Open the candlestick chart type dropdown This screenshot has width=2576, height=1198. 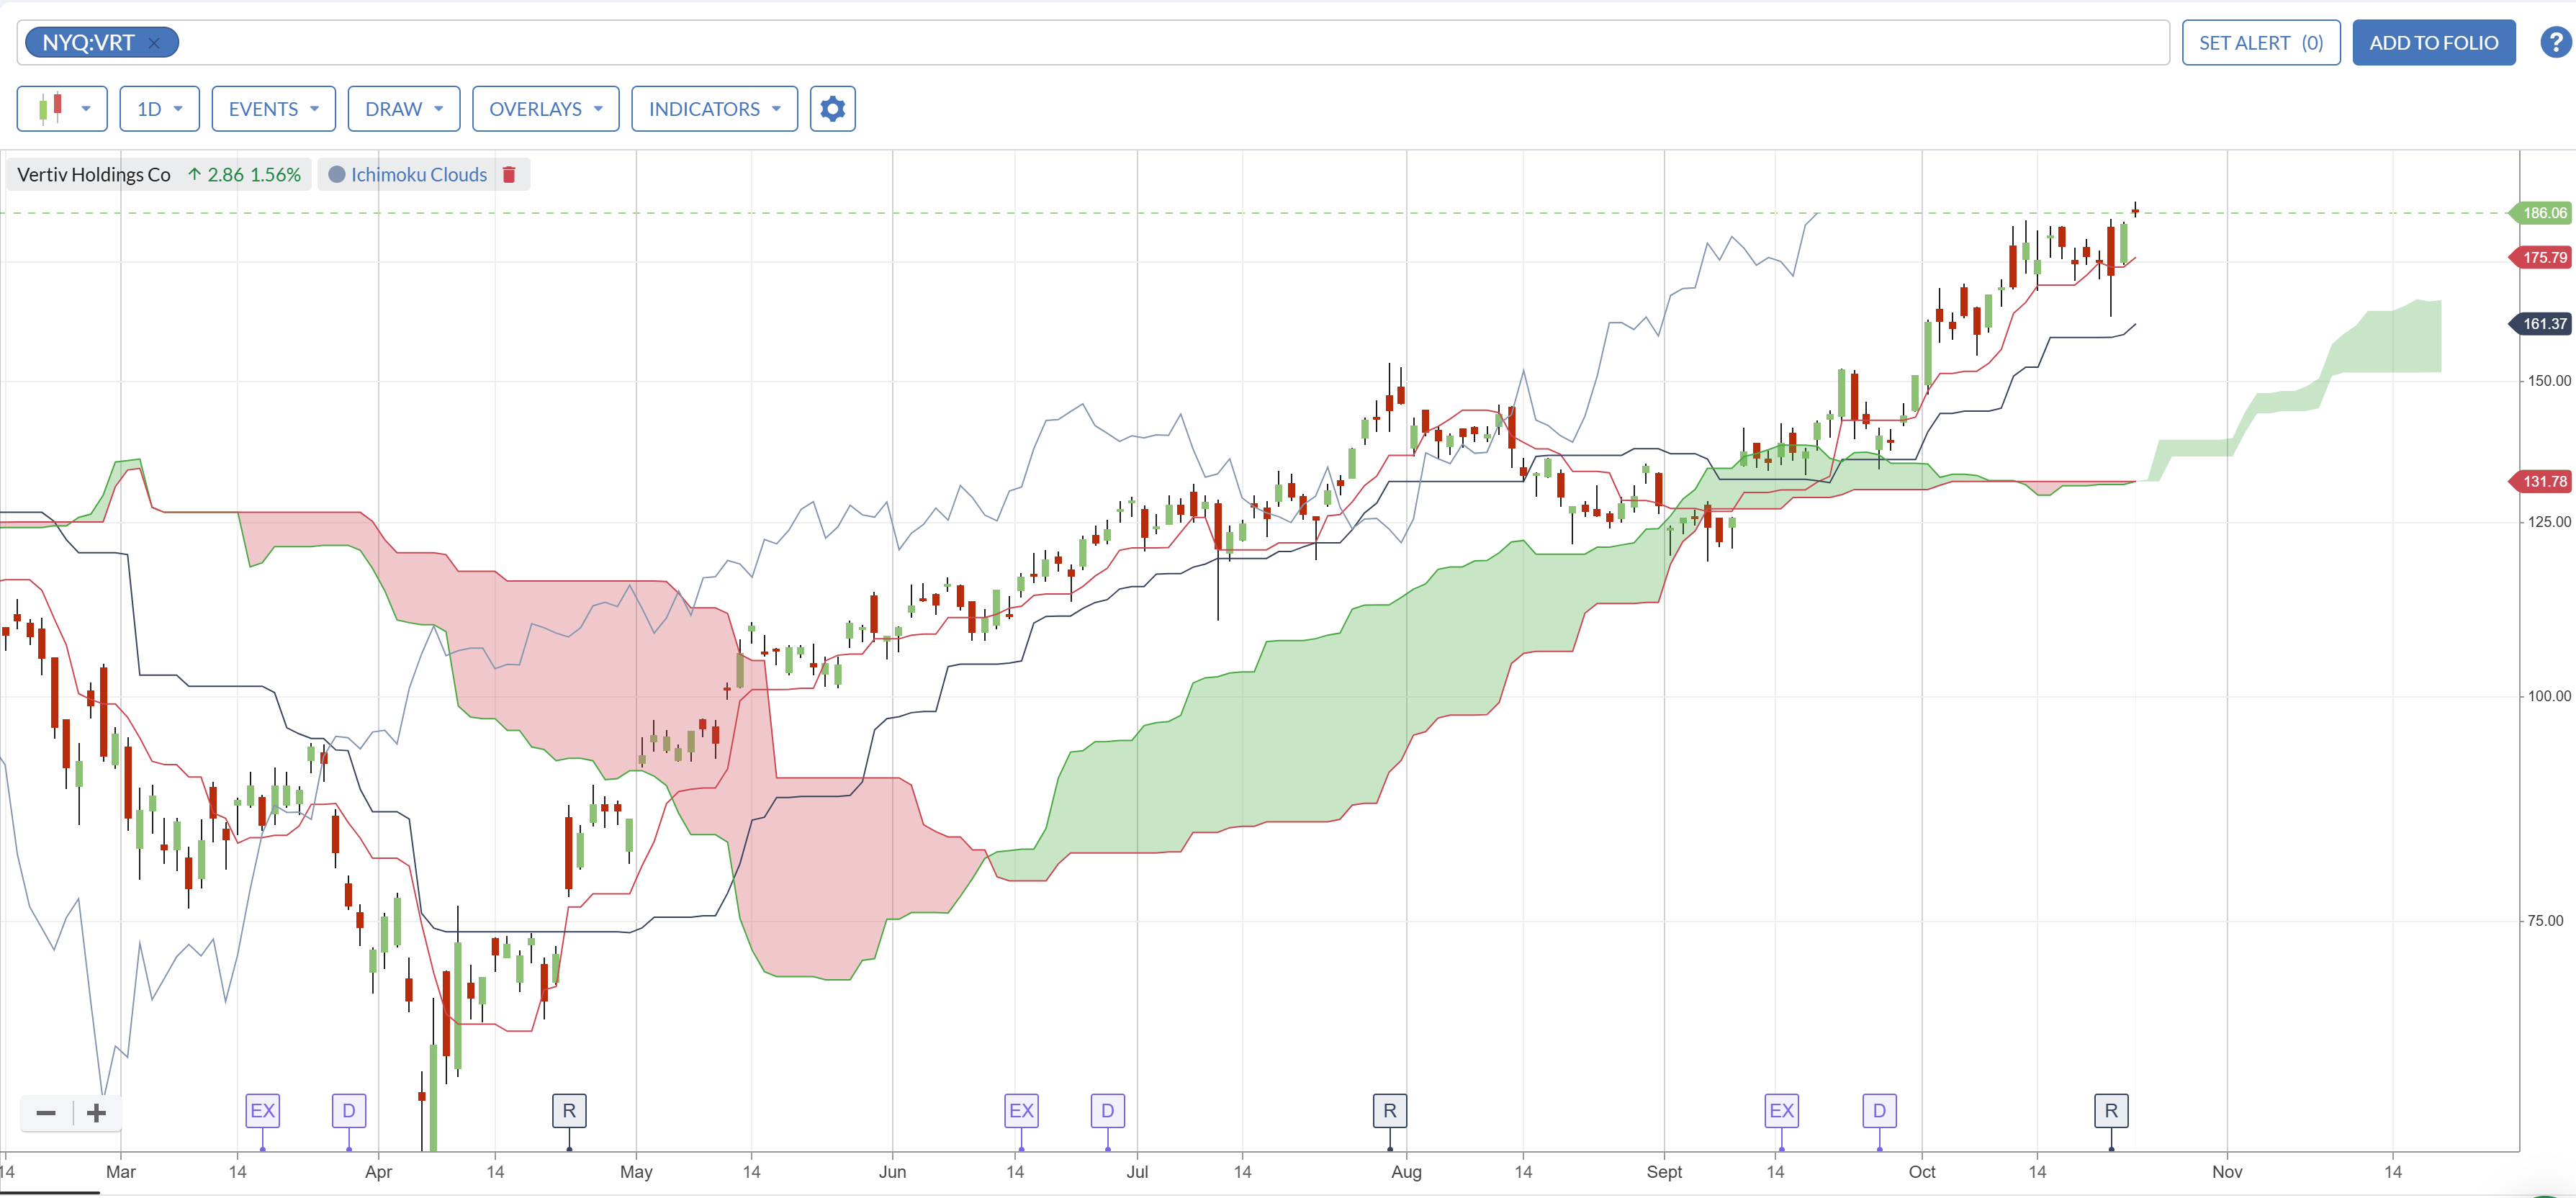tap(62, 108)
